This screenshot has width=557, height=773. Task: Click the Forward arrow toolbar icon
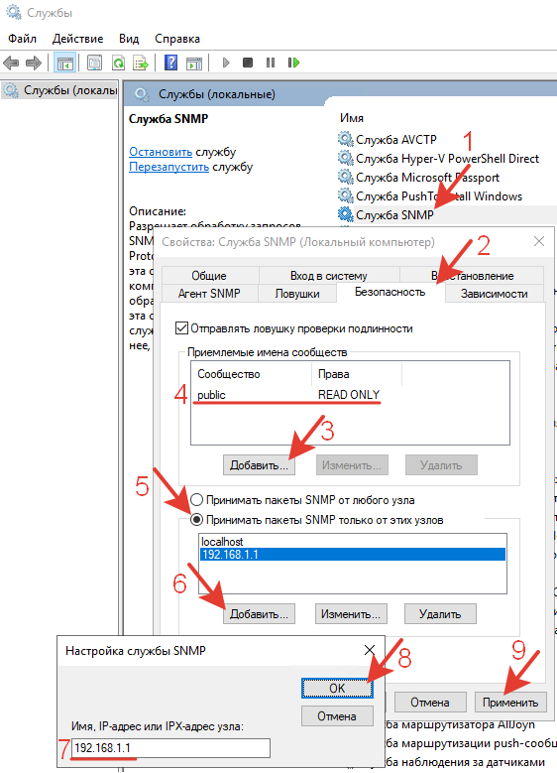point(34,63)
